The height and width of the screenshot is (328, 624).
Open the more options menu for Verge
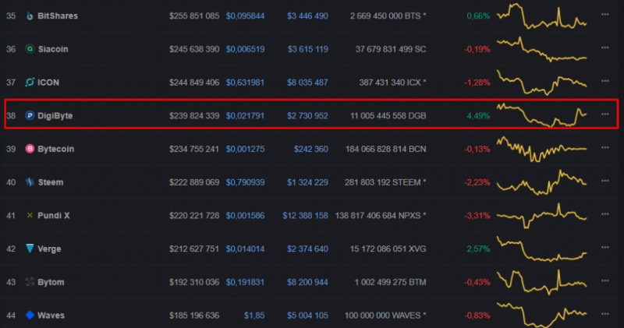point(605,247)
